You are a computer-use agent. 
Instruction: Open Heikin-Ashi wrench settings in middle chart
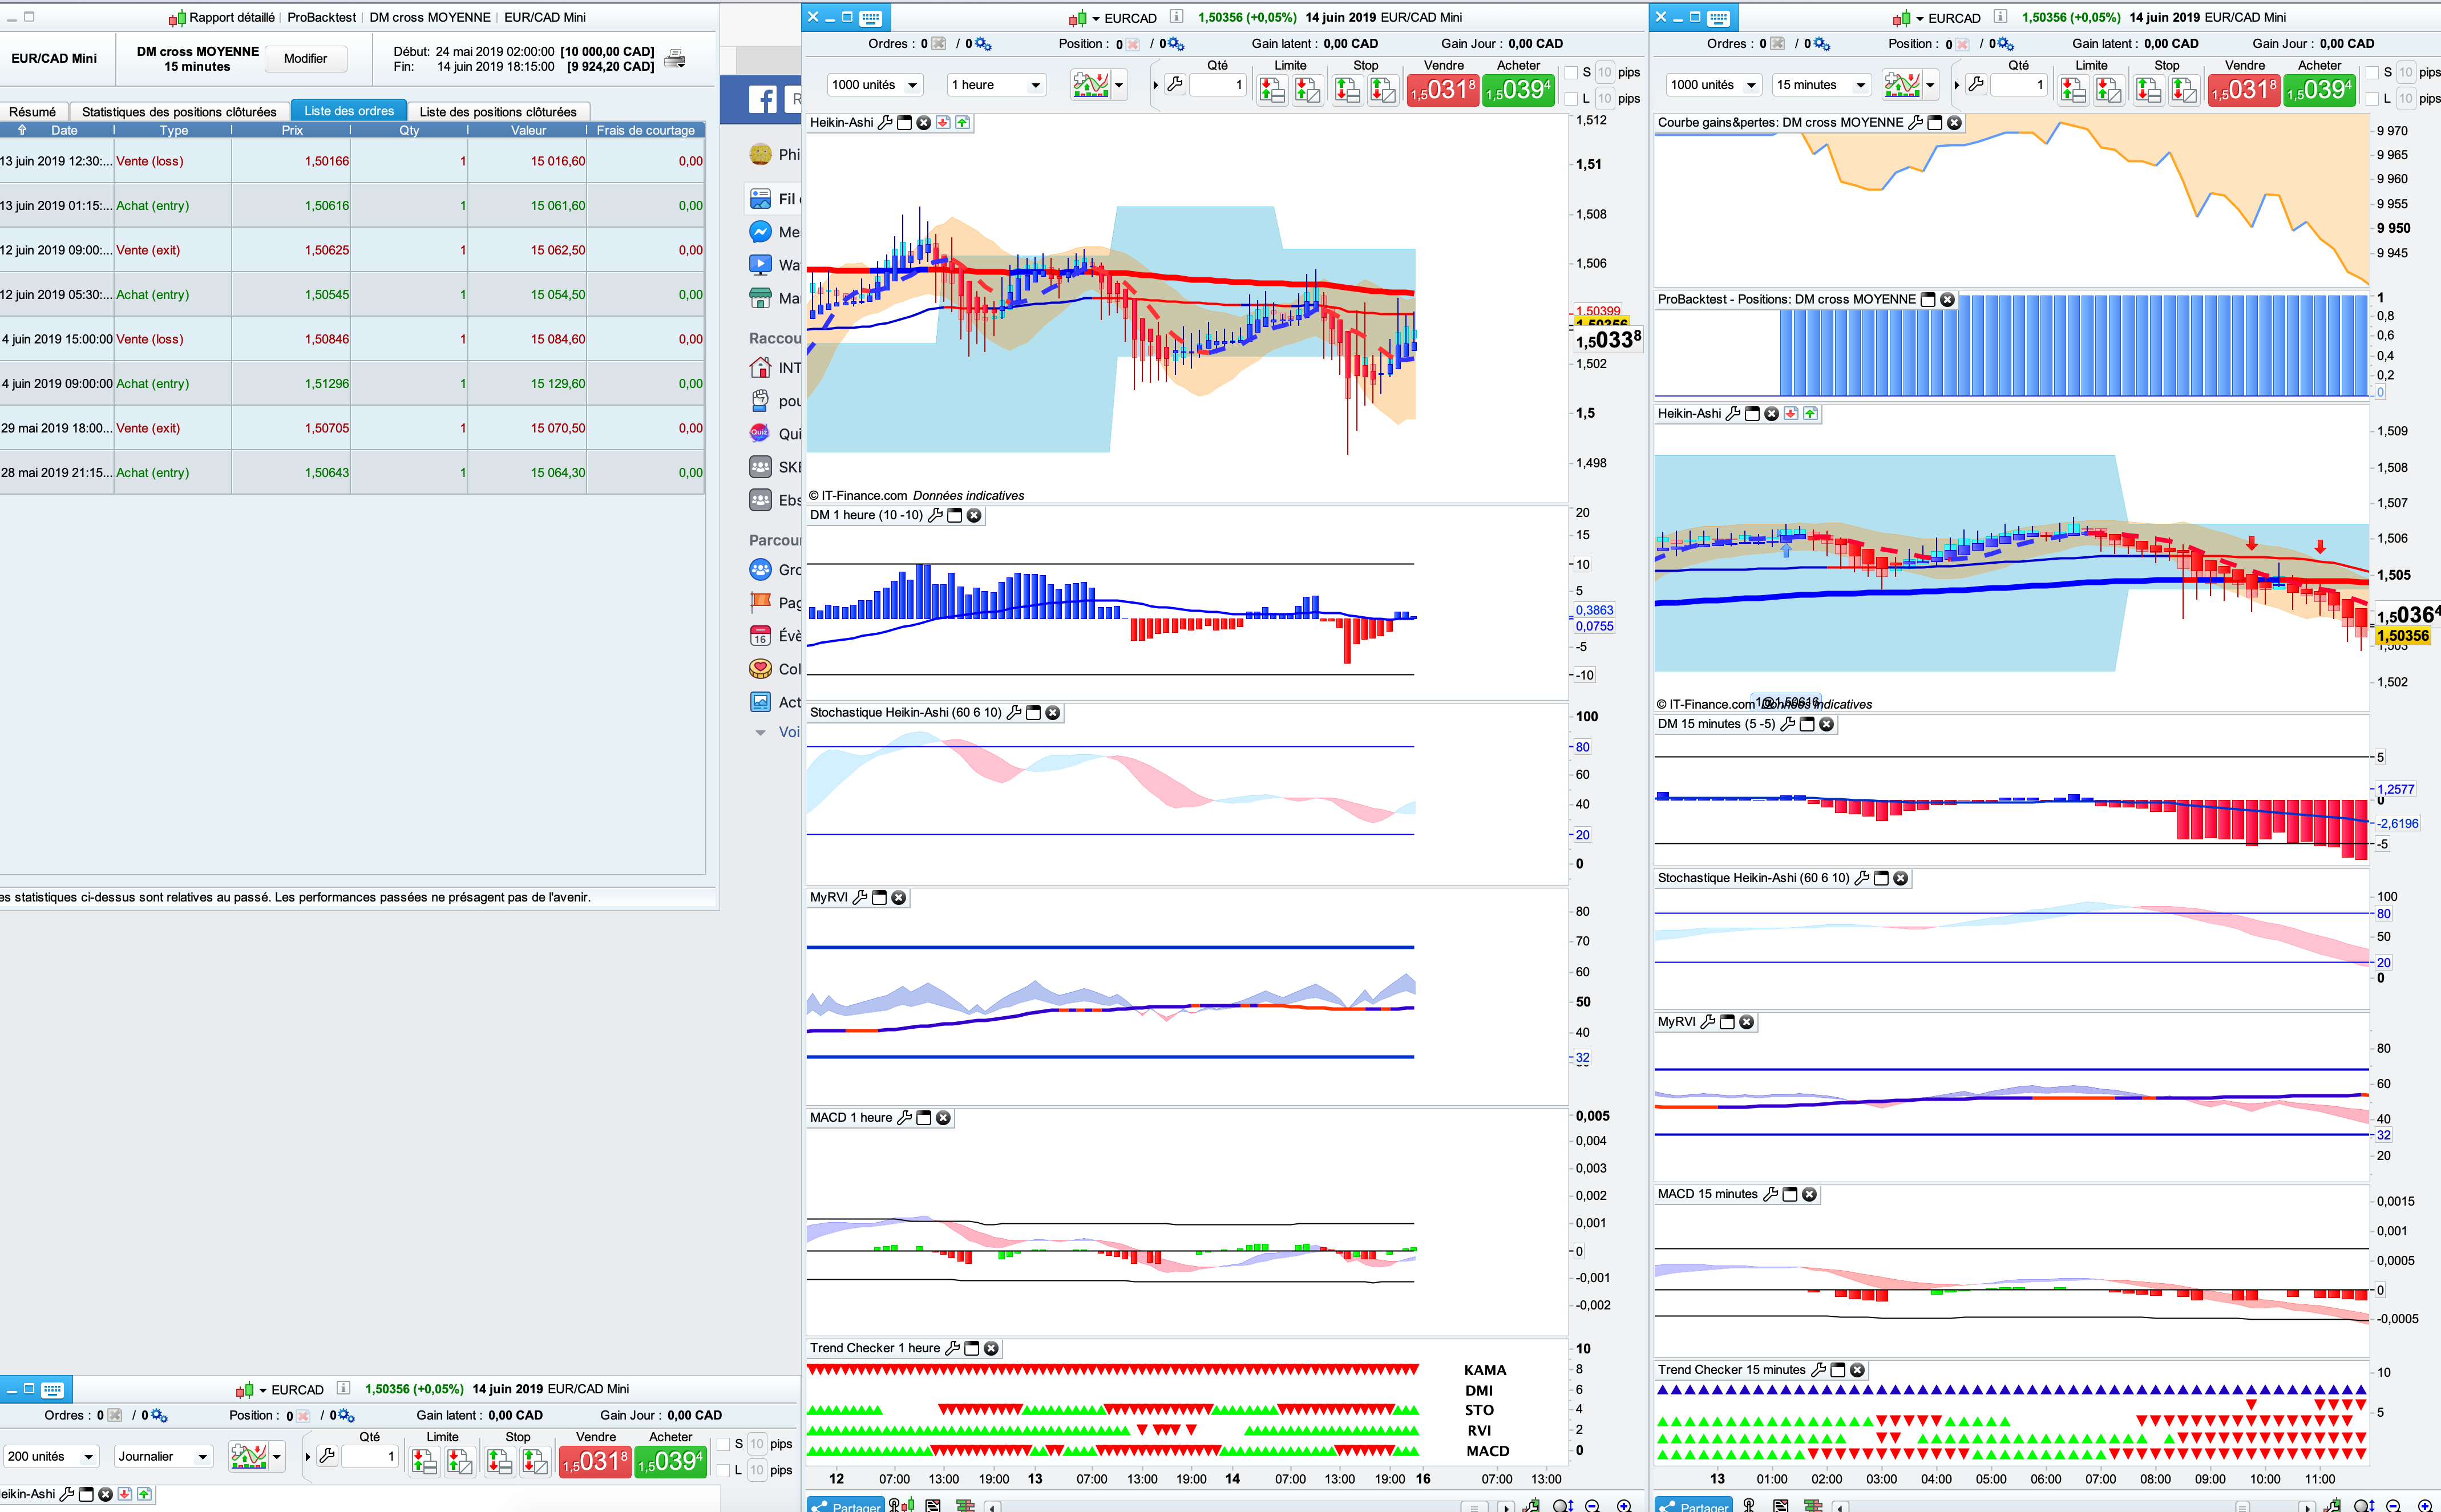(x=885, y=122)
